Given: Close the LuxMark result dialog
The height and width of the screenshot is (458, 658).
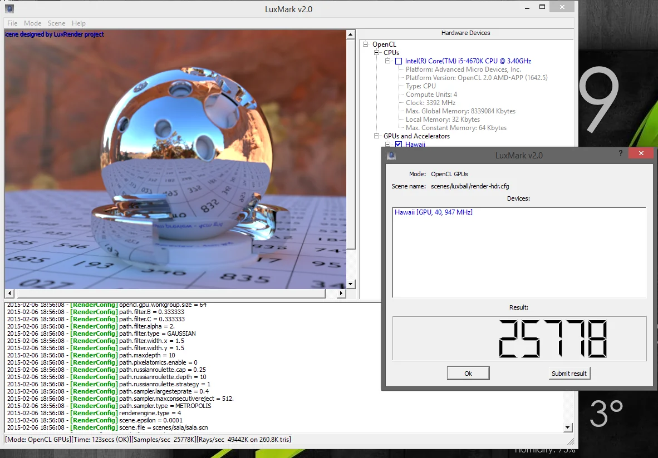Looking at the screenshot, I should pos(641,153).
